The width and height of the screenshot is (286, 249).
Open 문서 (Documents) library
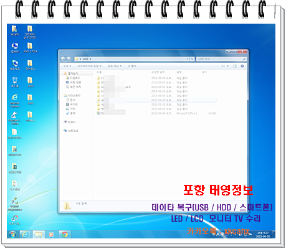[x=70, y=100]
